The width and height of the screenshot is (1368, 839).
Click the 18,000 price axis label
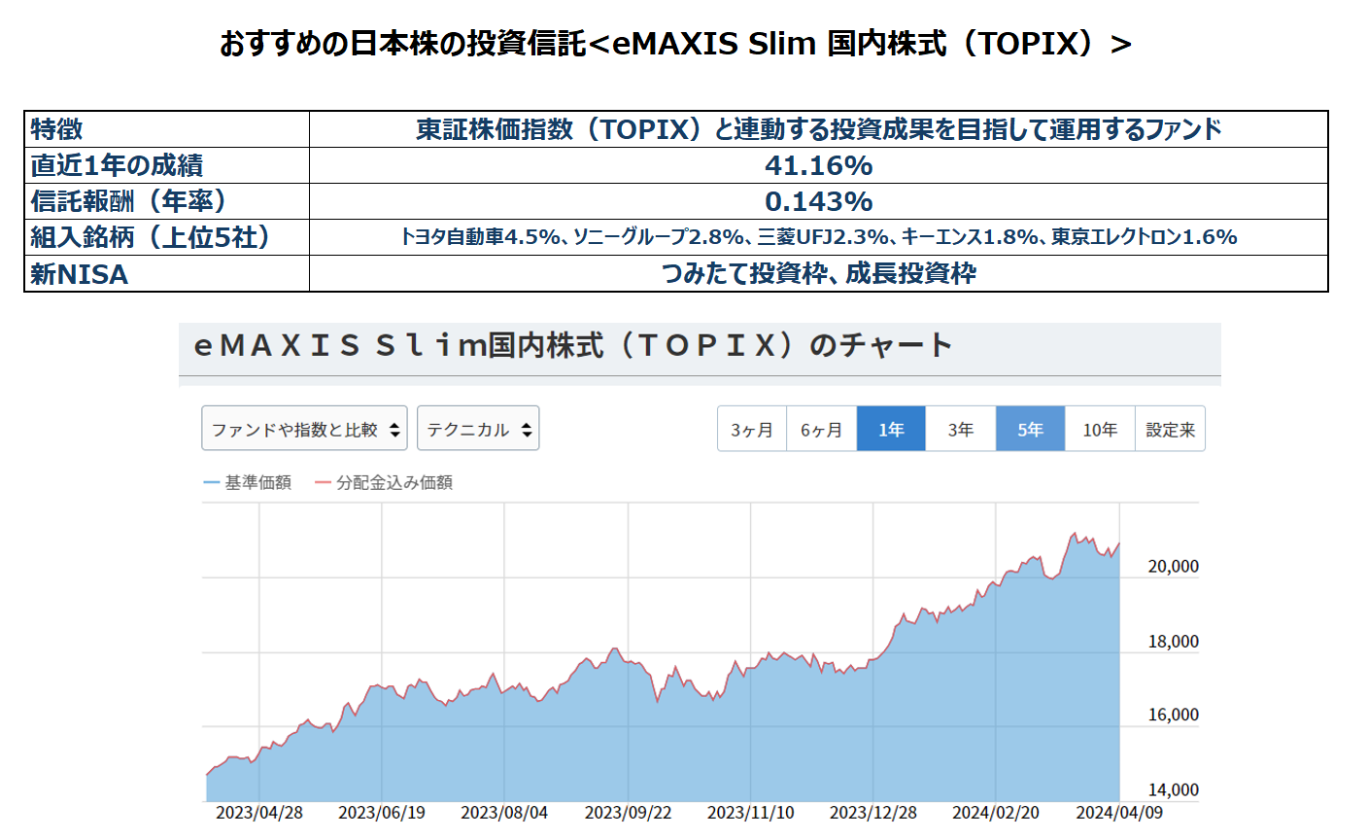point(1174,642)
